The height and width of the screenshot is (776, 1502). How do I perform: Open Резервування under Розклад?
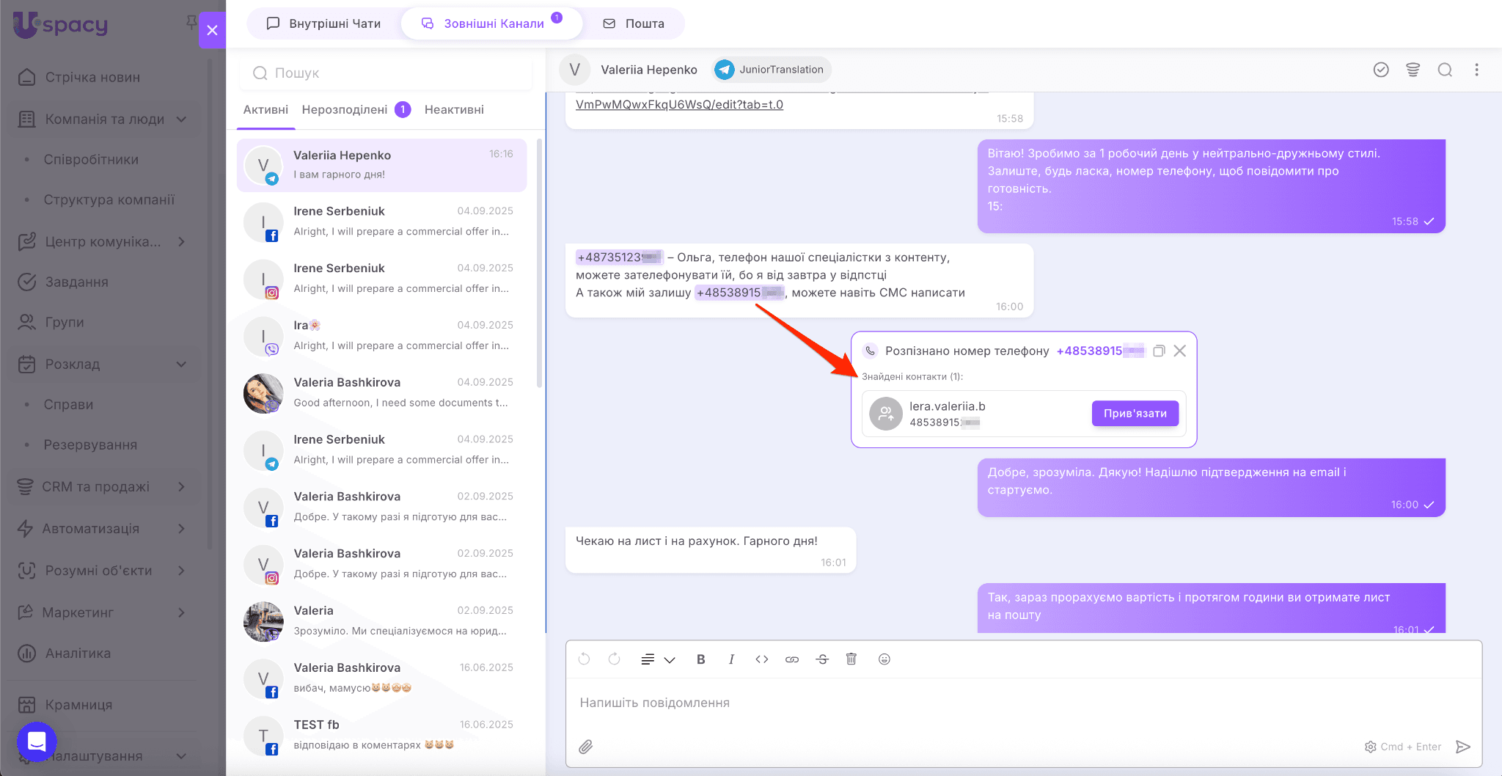pyautogui.click(x=90, y=444)
